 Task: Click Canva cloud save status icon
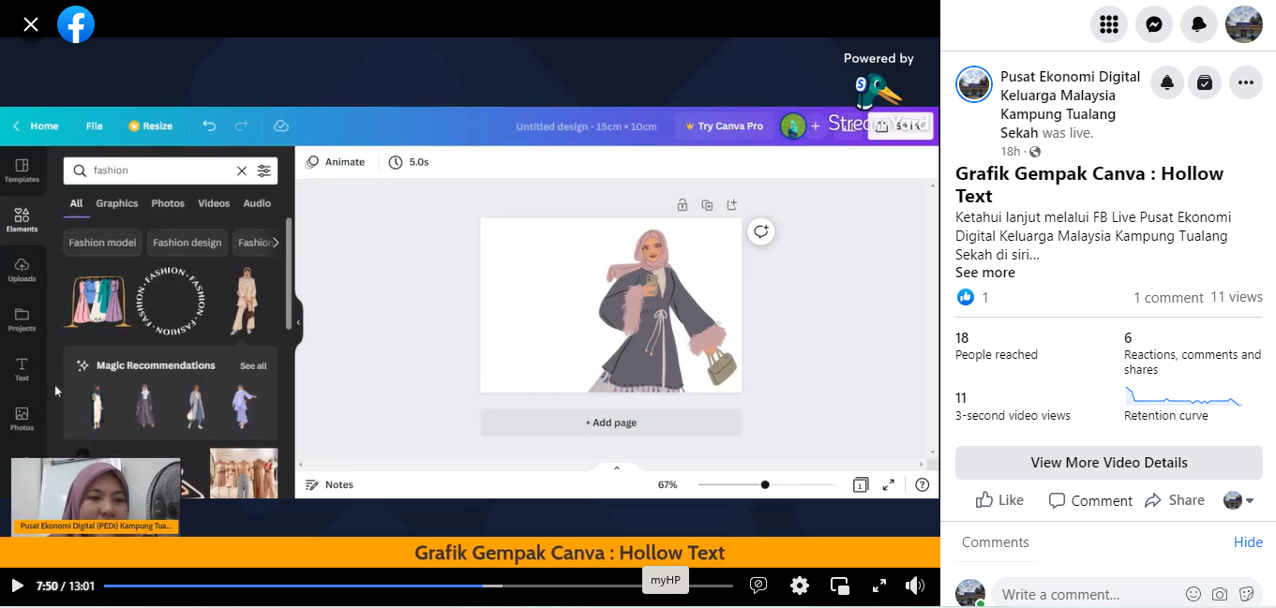click(x=280, y=126)
